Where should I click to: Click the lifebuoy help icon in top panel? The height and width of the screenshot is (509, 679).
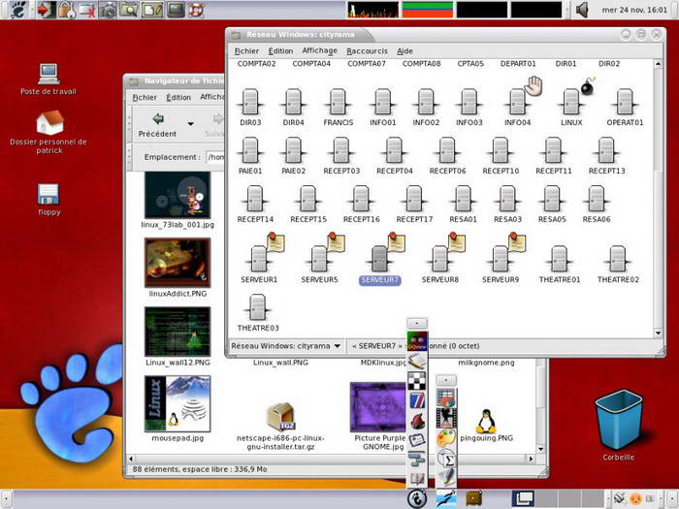196,10
